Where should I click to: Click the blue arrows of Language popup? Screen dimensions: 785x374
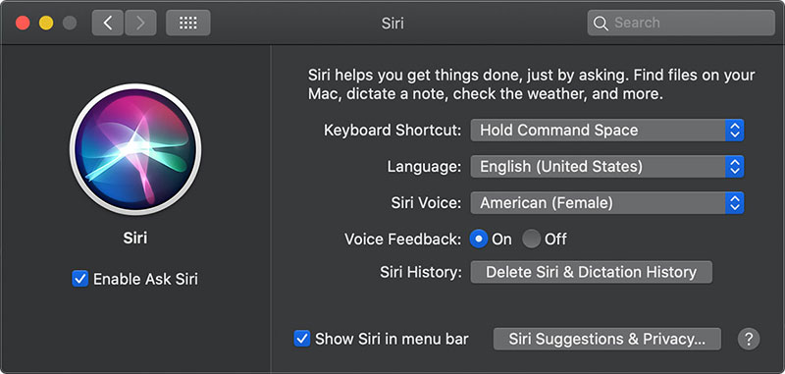pyautogui.click(x=734, y=166)
